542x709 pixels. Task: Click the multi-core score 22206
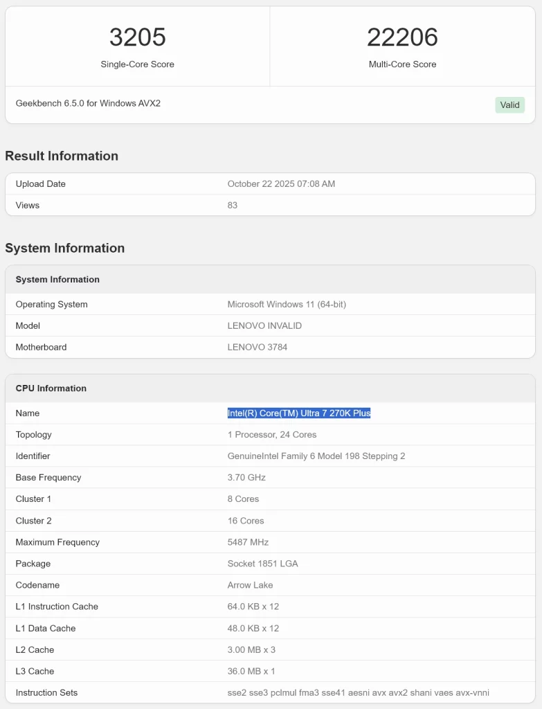pyautogui.click(x=402, y=37)
